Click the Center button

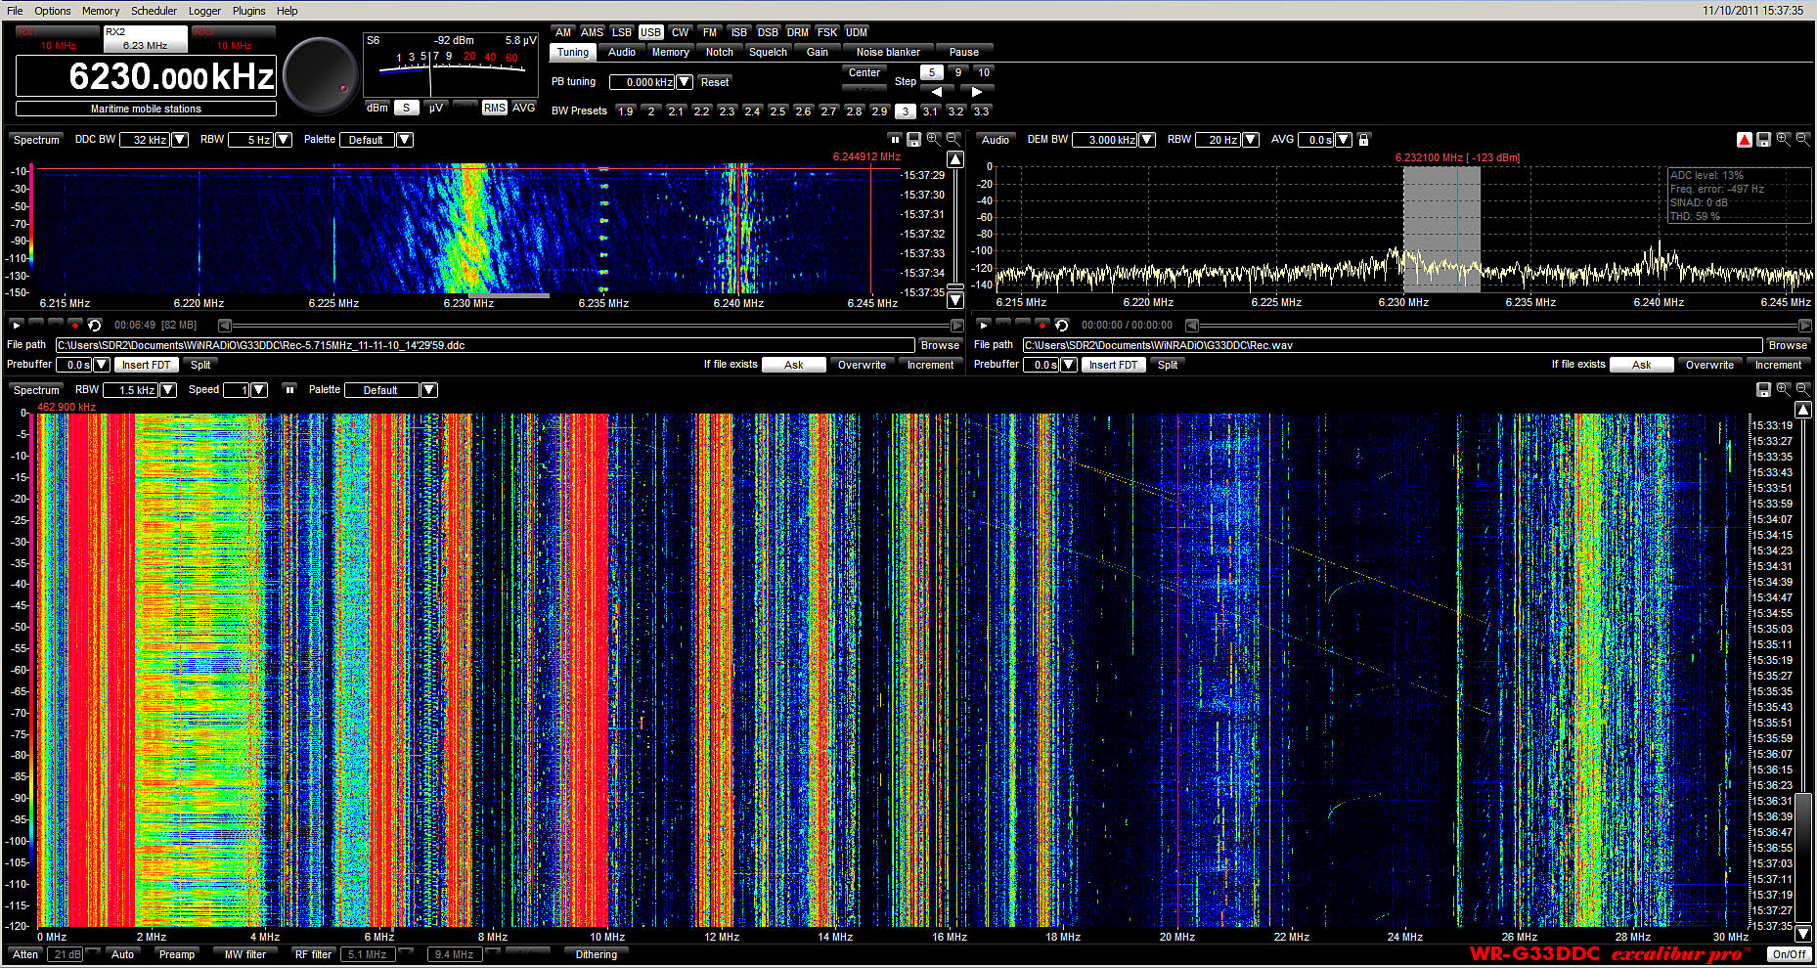864,72
